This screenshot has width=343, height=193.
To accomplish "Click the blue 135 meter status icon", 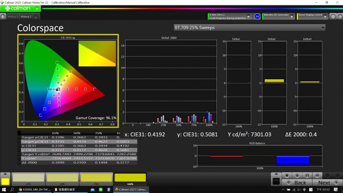I will [x=257, y=16].
